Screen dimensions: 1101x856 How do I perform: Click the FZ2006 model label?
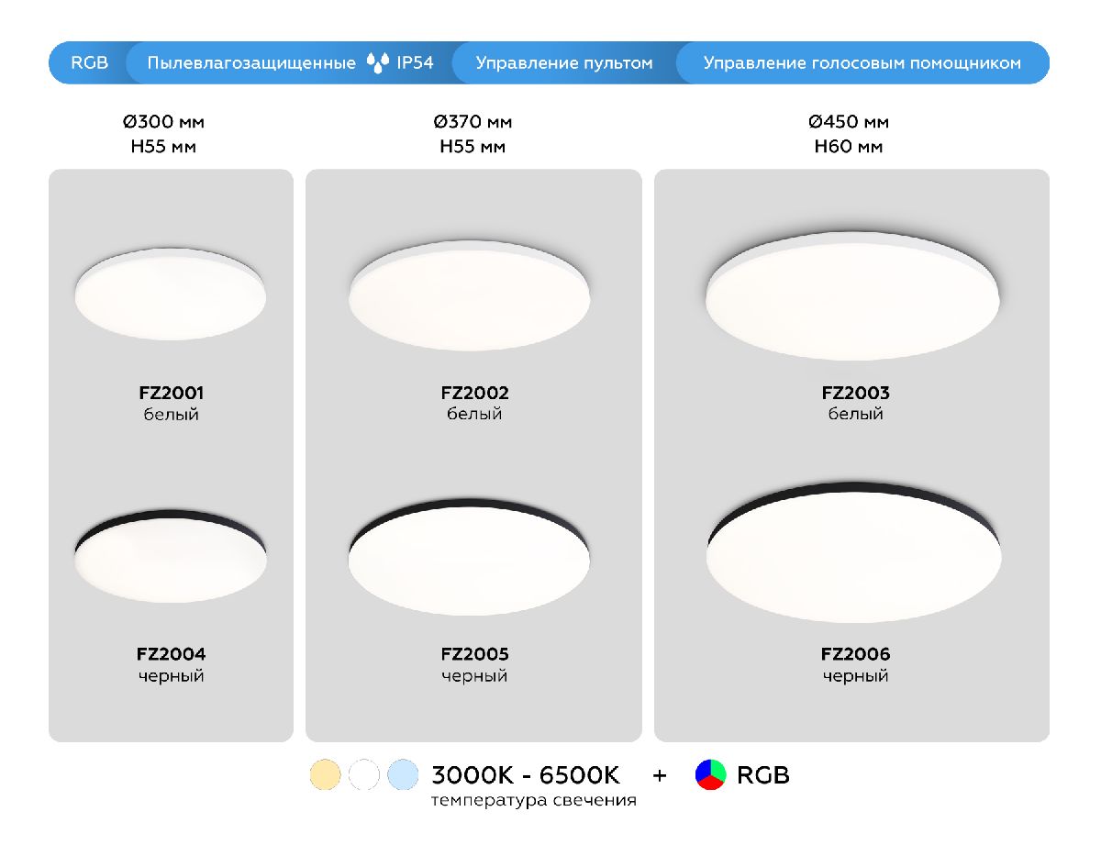click(x=855, y=654)
